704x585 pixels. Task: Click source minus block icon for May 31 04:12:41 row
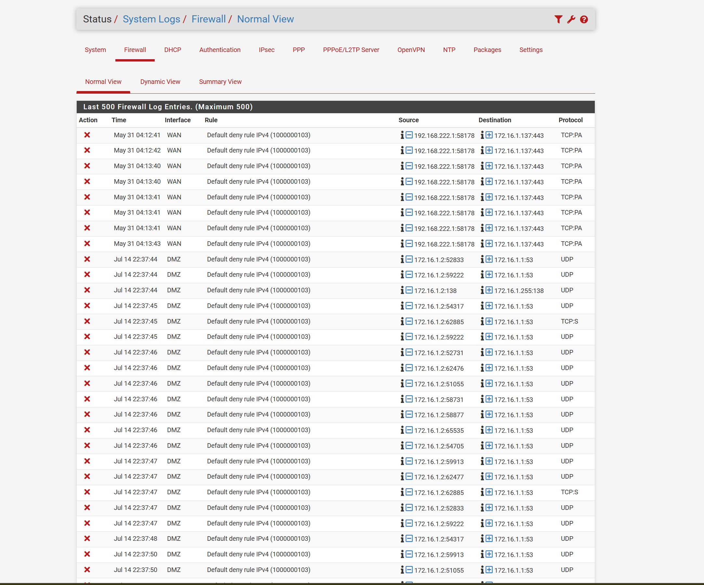click(409, 135)
